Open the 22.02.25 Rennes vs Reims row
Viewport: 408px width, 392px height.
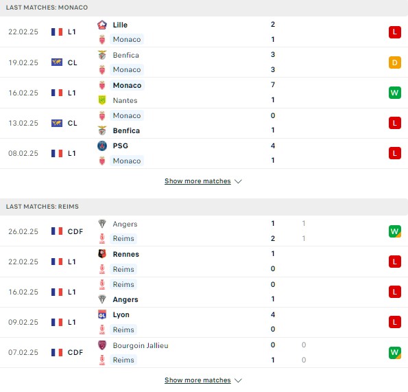pos(204,262)
